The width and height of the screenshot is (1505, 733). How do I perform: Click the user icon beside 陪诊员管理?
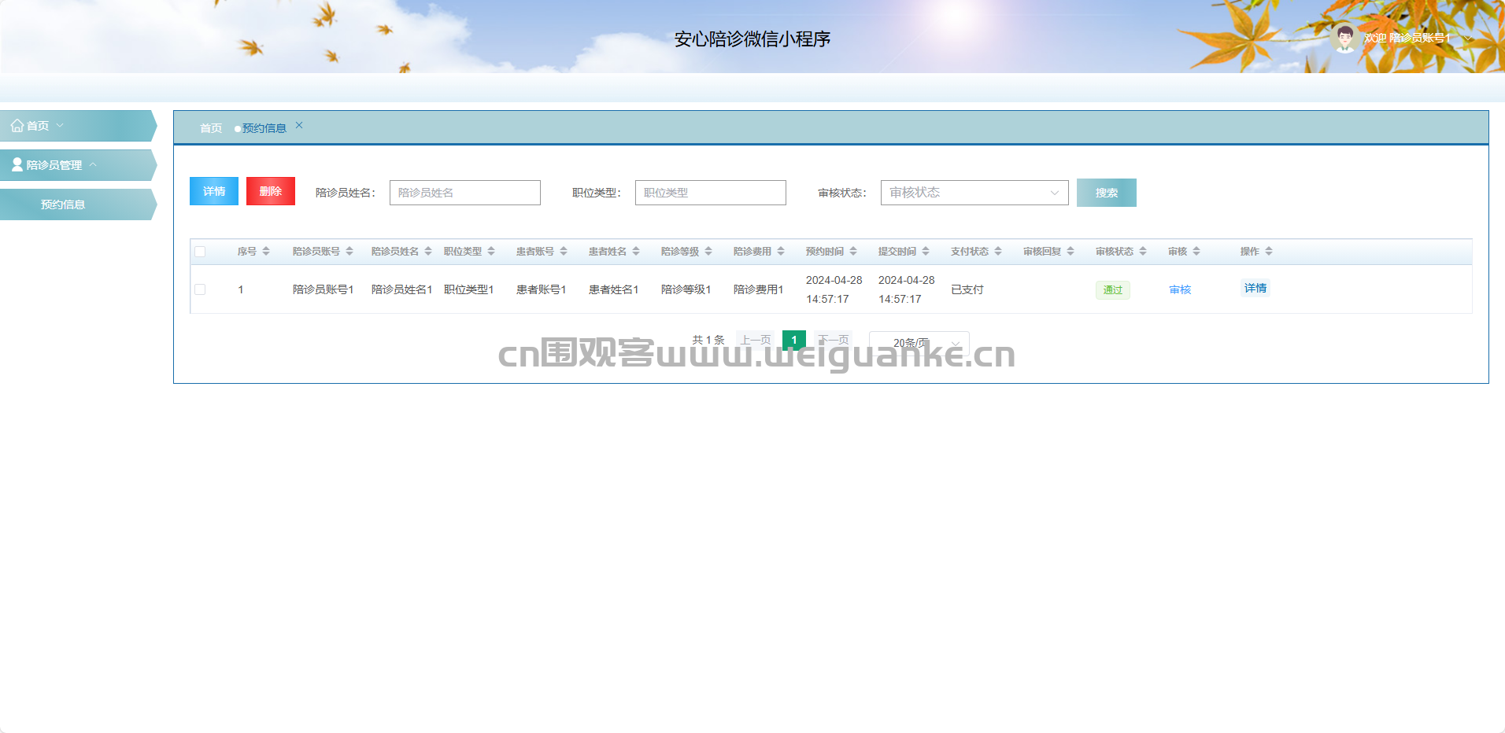click(17, 165)
